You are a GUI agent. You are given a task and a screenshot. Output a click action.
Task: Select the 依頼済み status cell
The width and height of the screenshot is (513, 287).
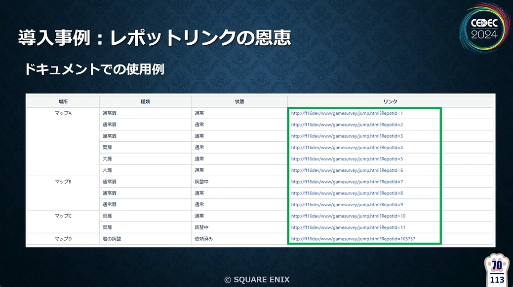tap(239, 239)
